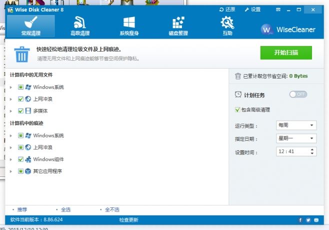
Task: Click the 全不选 link
Action: (x=112, y=209)
